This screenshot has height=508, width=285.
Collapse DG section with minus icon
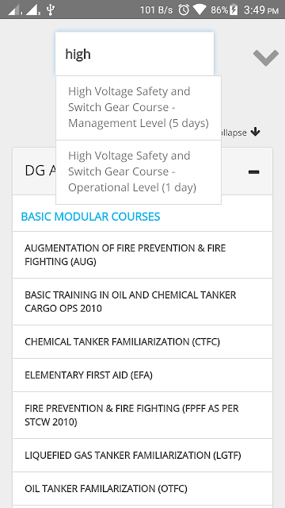coord(253,171)
